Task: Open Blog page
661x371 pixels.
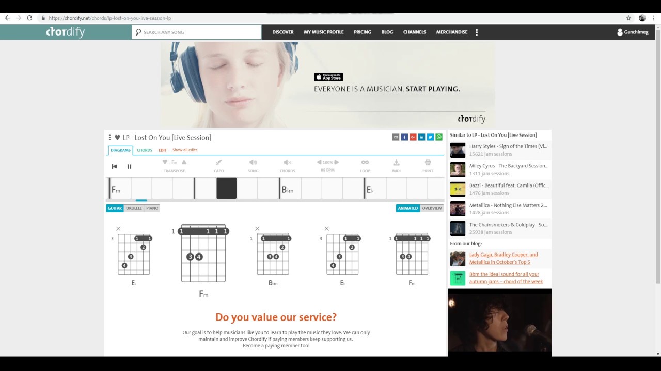Action: point(387,32)
